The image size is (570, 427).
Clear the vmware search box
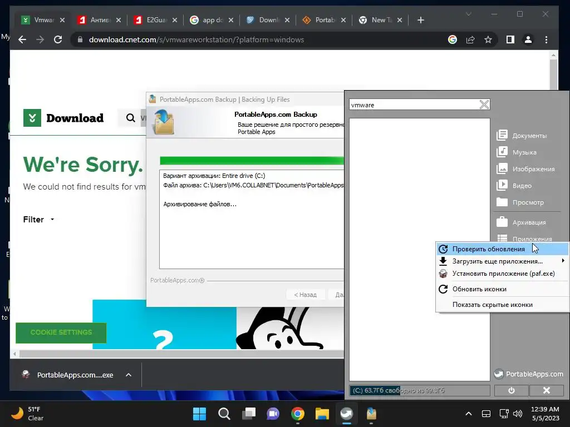(x=484, y=105)
